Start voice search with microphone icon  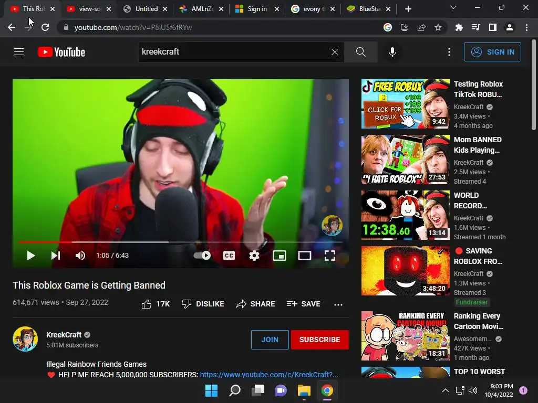point(392,52)
